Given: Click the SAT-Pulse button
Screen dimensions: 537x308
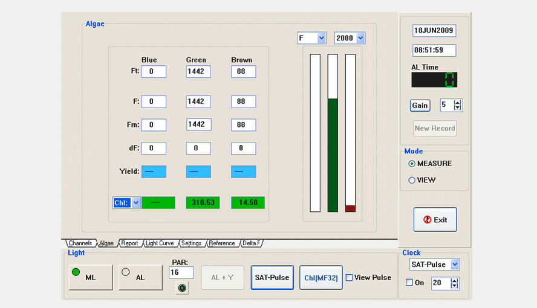Looking at the screenshot, I should (x=272, y=278).
